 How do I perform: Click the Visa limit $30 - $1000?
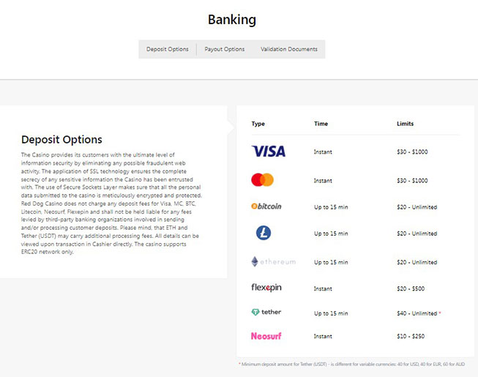point(411,152)
